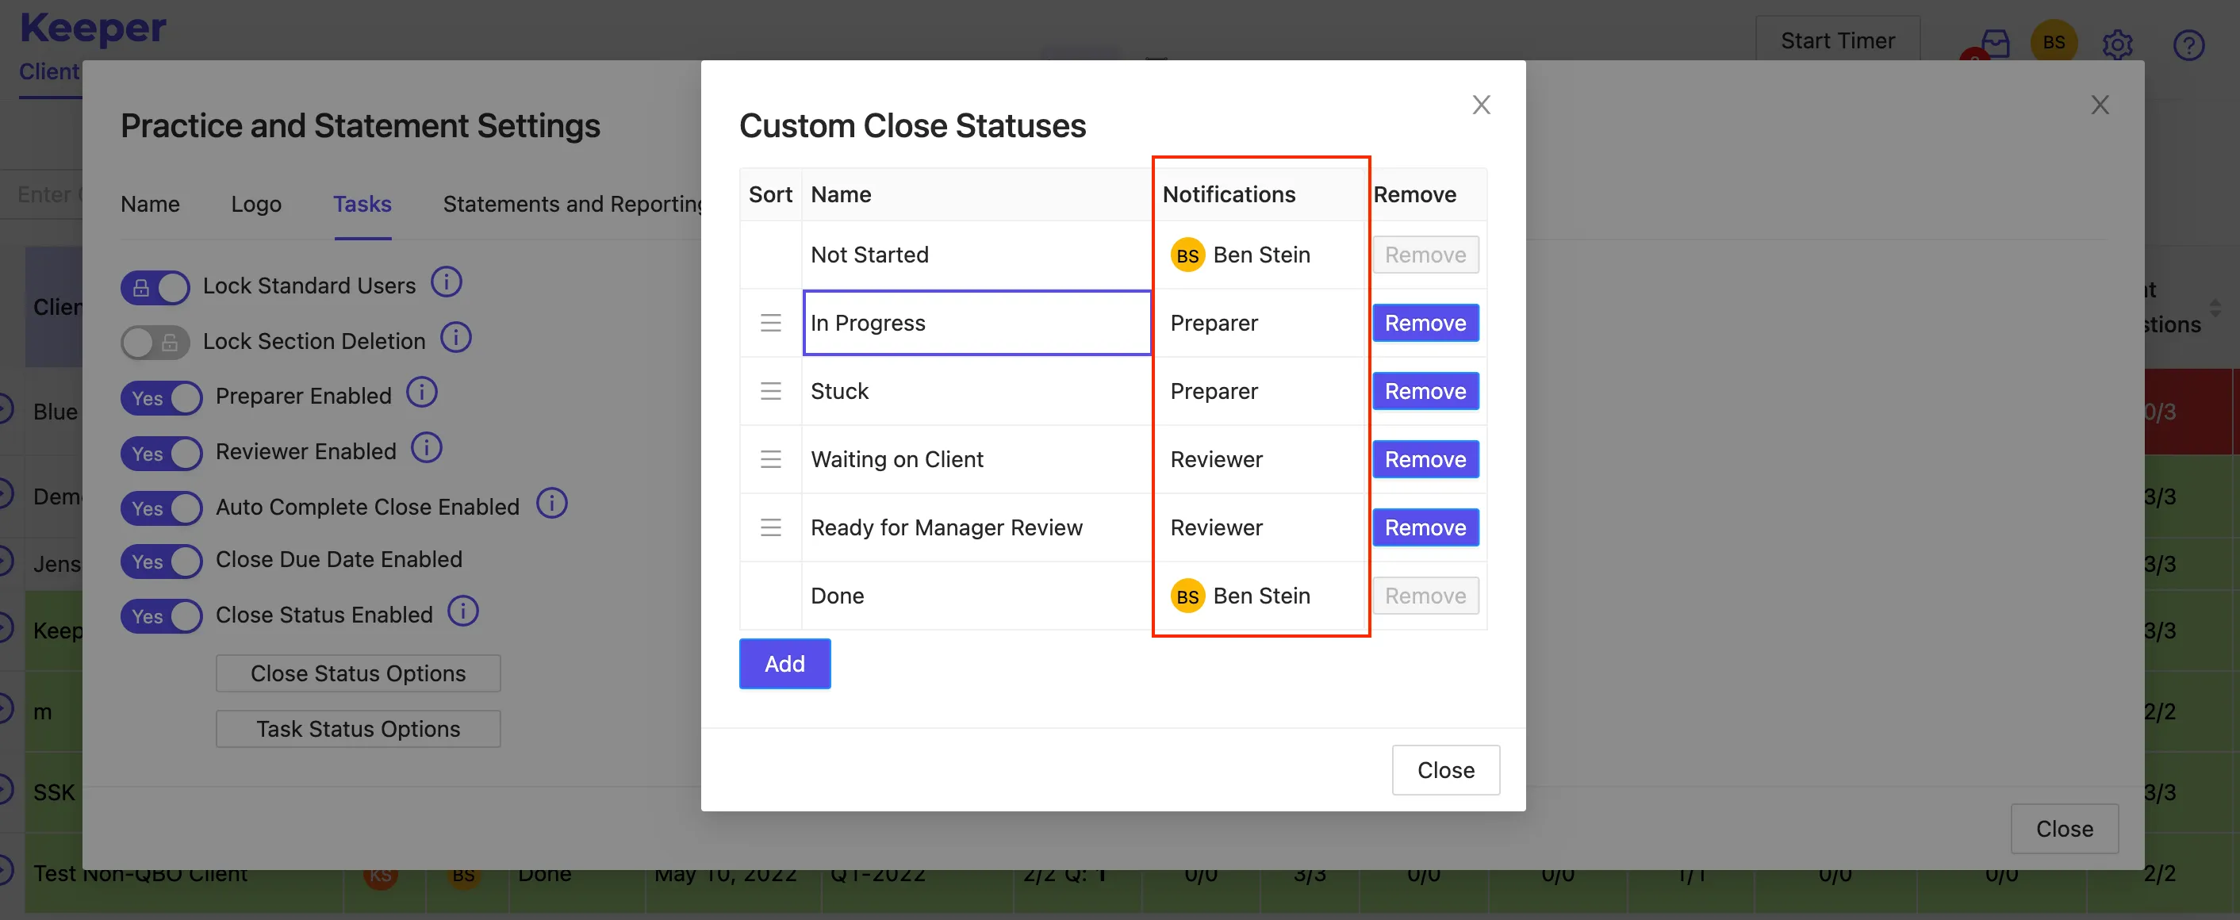Image resolution: width=2240 pixels, height=920 pixels.
Task: Close the Custom Close Statuses dialog with X
Action: click(1481, 105)
